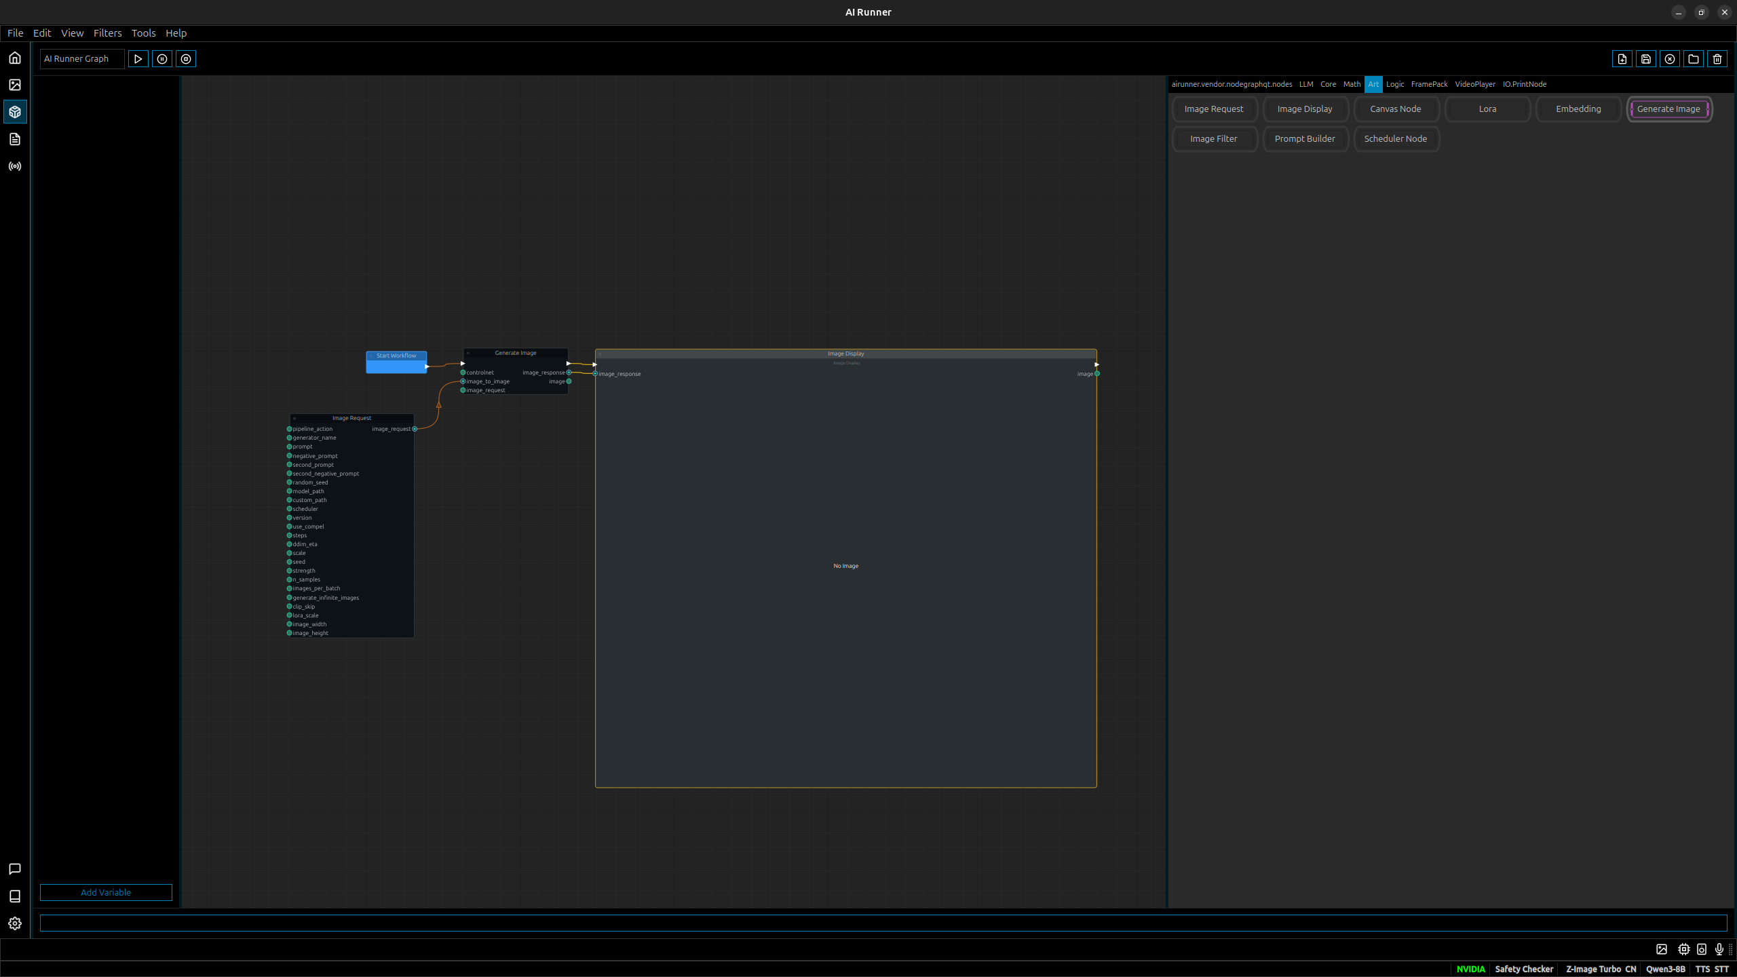Image resolution: width=1737 pixels, height=977 pixels.
Task: Toggle TTS in status bar
Action: [1702, 969]
